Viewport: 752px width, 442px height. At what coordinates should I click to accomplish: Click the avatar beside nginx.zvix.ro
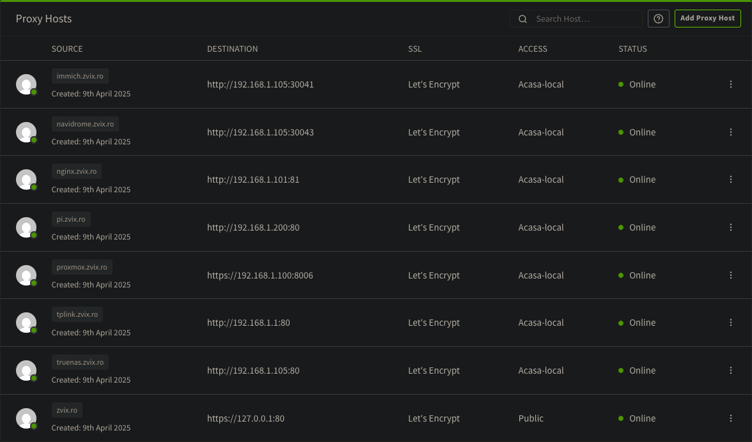(26, 179)
